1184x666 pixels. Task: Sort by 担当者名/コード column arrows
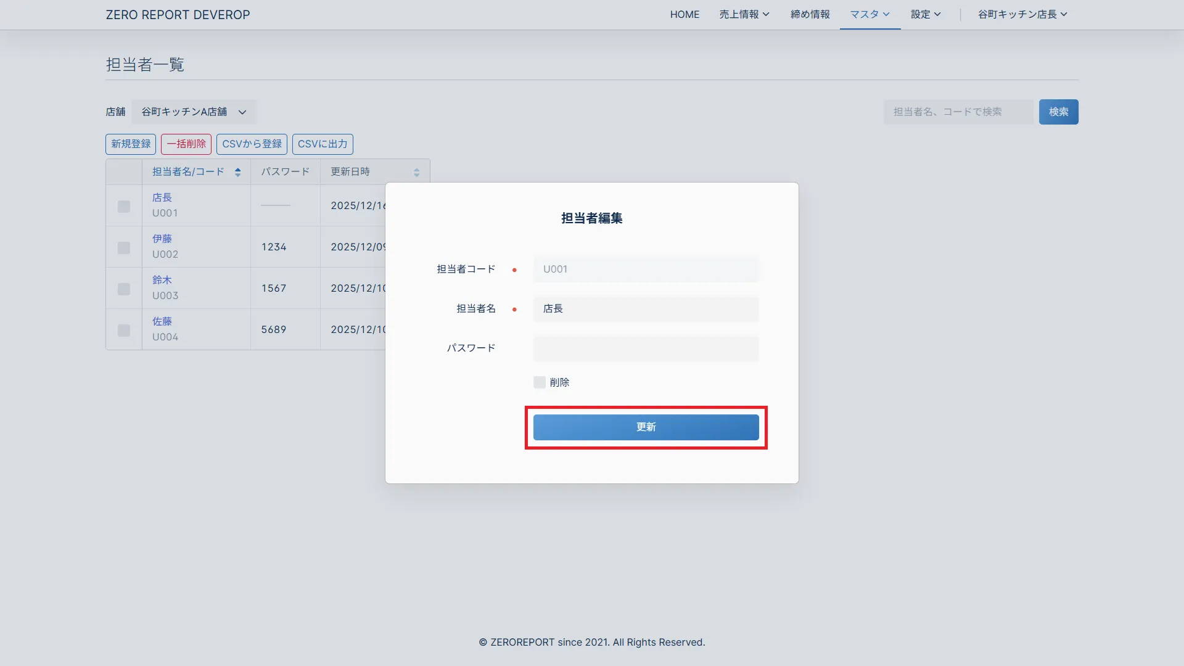(237, 172)
